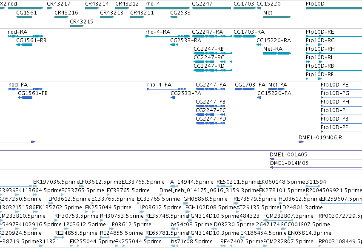Click the RE73579.5prime EST label
The image size is (362, 248).
255,199
